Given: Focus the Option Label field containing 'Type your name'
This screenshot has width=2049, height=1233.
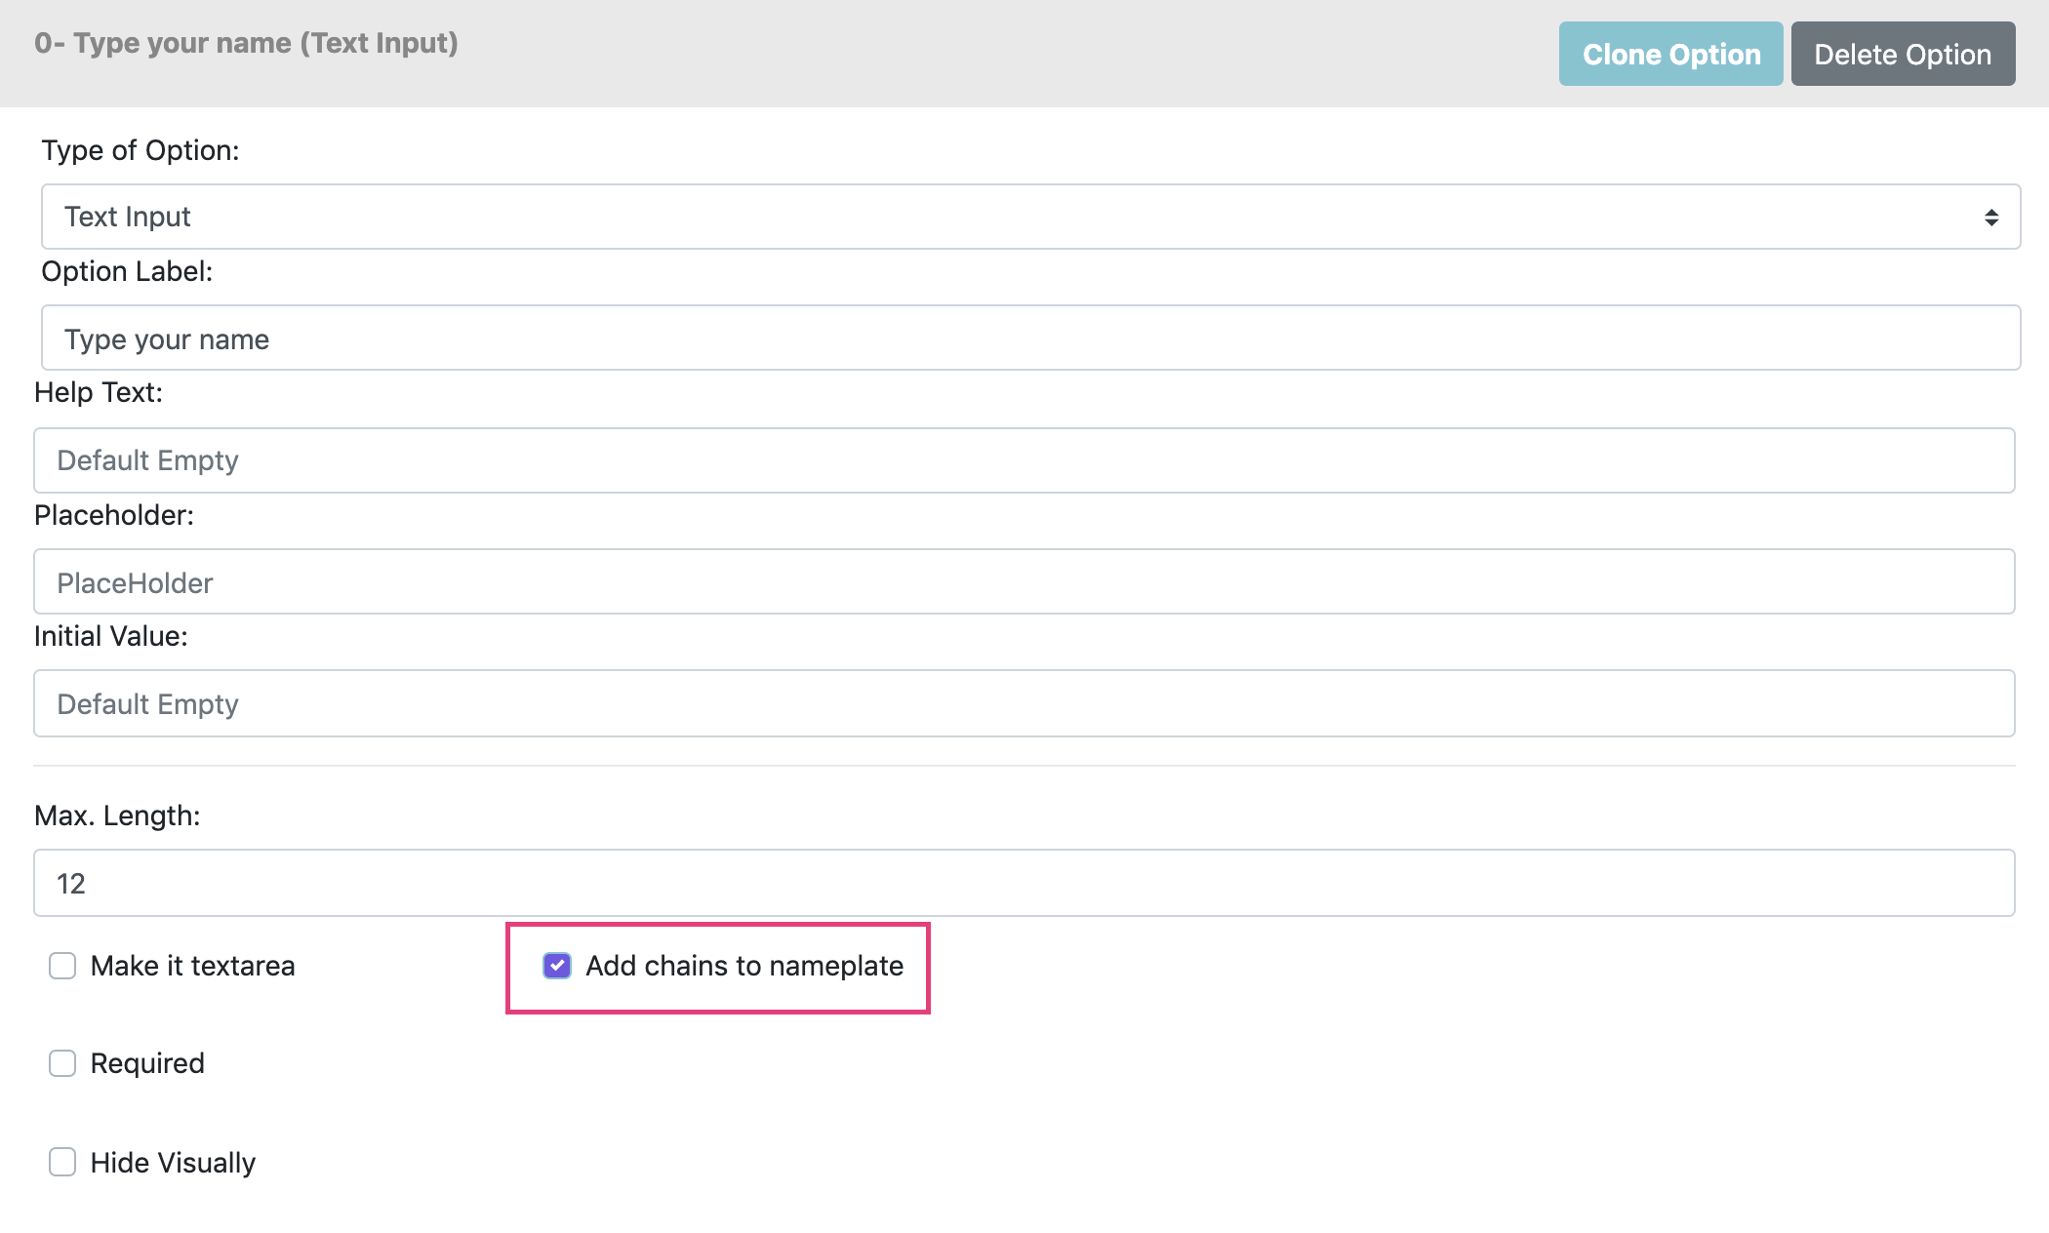Looking at the screenshot, I should (1030, 338).
